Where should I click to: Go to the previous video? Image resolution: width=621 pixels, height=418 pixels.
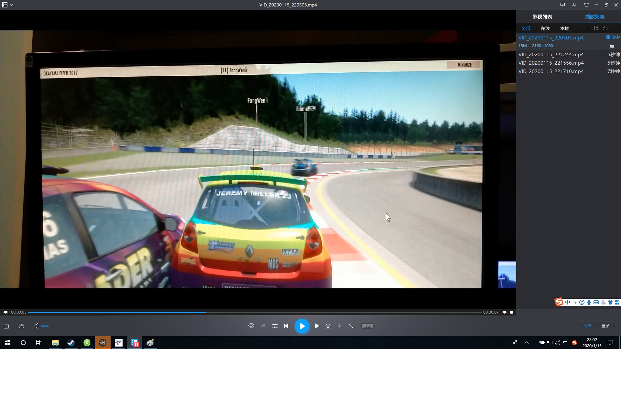[286, 326]
